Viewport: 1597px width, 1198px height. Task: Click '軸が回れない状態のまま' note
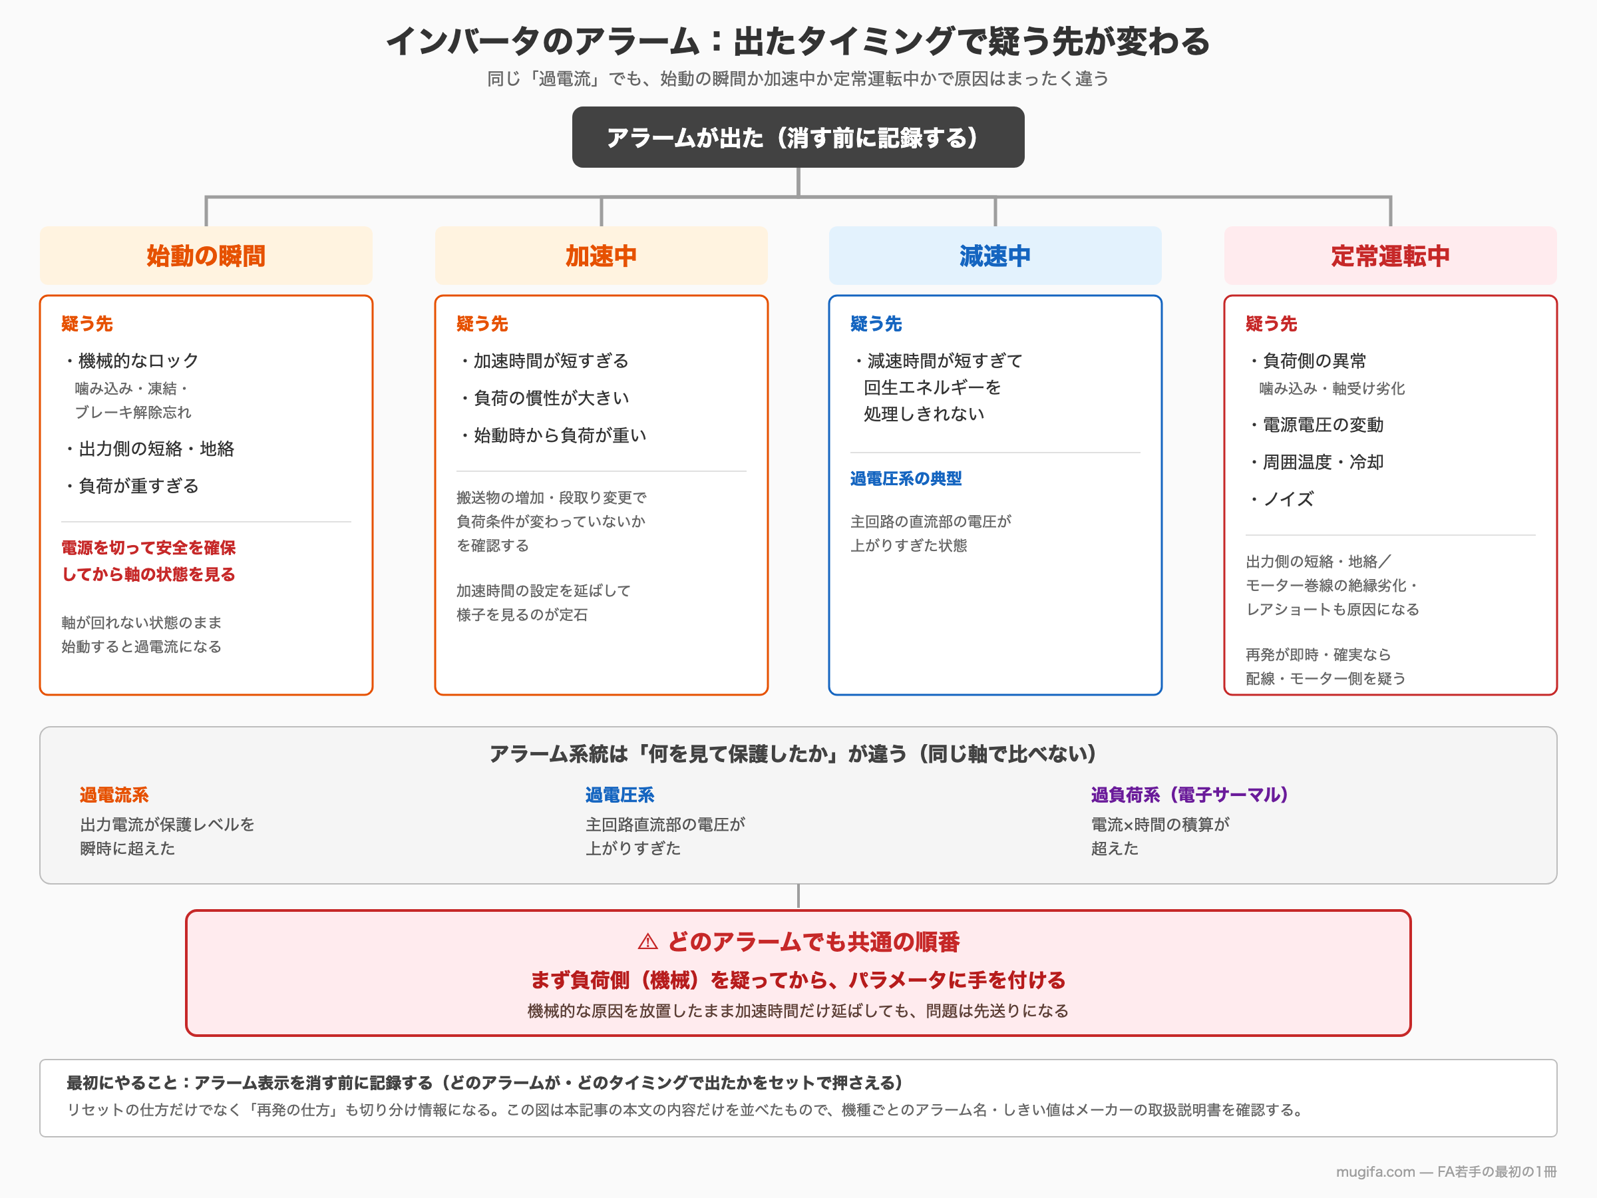point(142,622)
